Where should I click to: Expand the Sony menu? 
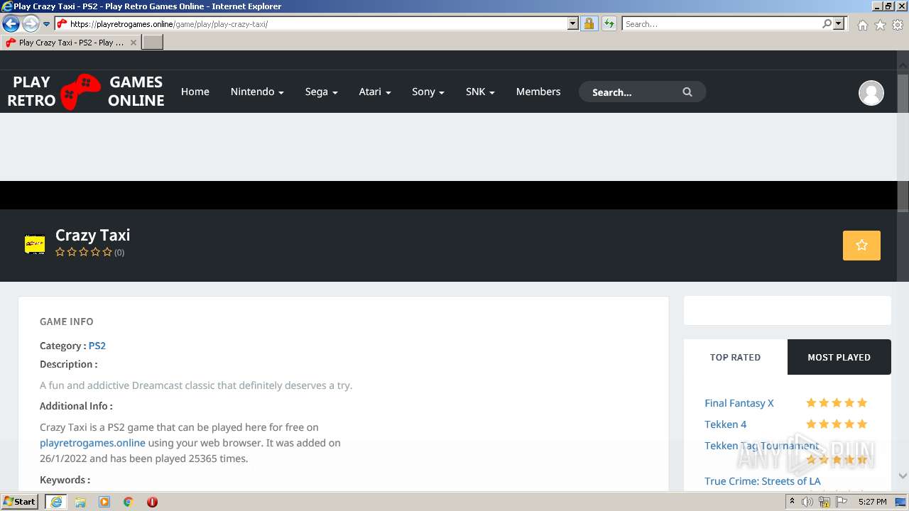[x=428, y=92]
